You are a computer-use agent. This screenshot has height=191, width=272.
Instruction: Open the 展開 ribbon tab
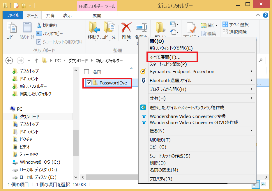coord(97,16)
